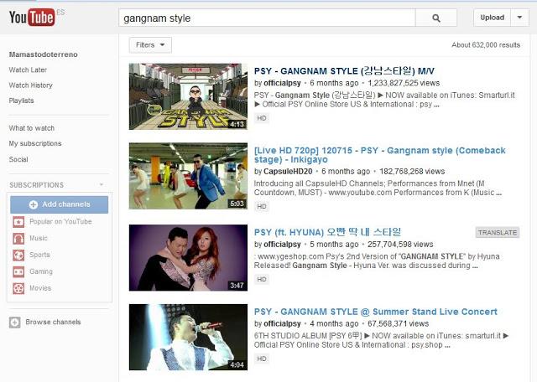Select the Music channel label
The image size is (537, 382).
39,238
